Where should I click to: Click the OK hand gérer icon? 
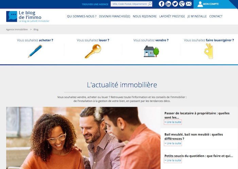click(209, 51)
